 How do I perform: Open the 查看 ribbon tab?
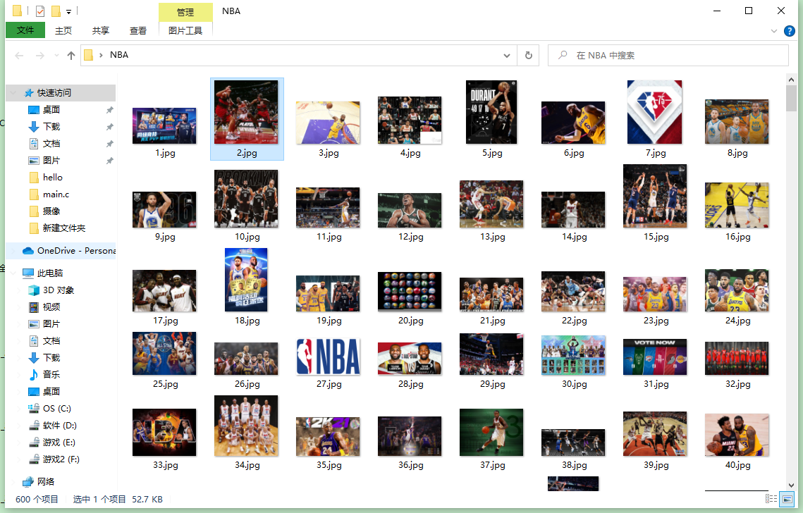(x=137, y=31)
